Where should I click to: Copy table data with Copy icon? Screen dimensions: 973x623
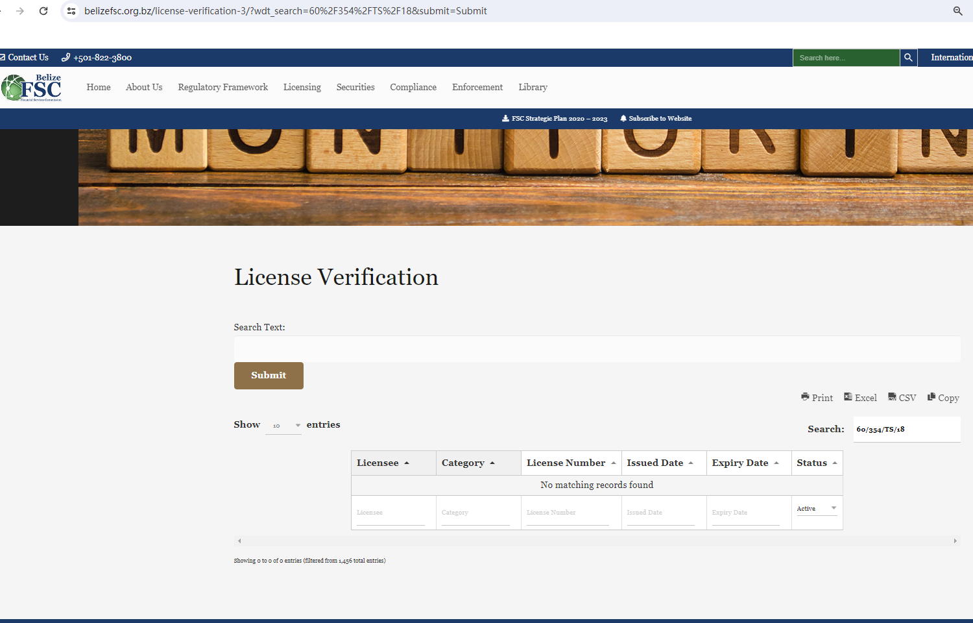pyautogui.click(x=943, y=398)
